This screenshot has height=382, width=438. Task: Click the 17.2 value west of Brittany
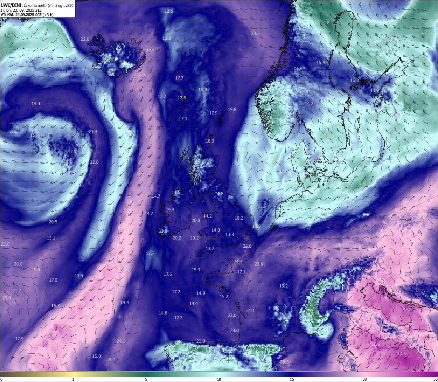coord(176,292)
